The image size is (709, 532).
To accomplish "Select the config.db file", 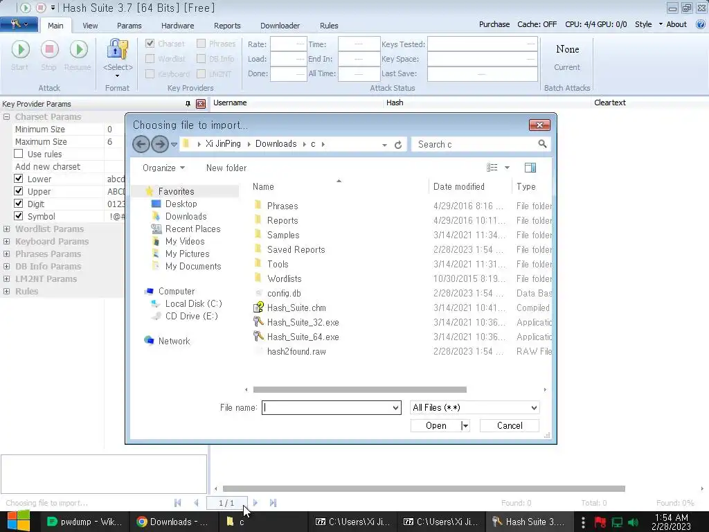I will 284,294.
